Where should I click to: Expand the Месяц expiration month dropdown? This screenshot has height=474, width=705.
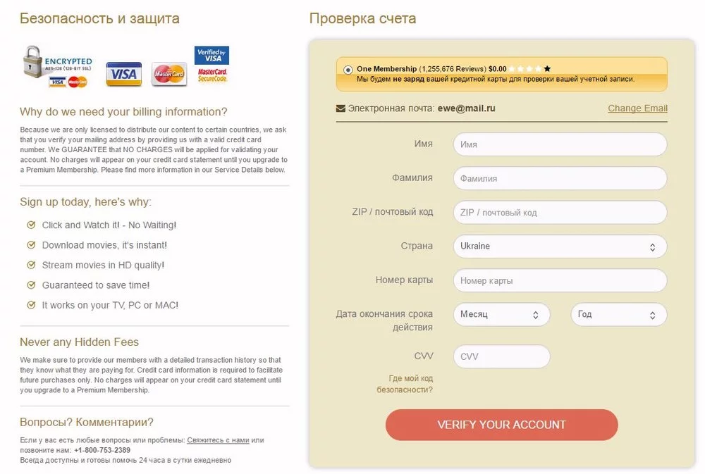tap(501, 314)
